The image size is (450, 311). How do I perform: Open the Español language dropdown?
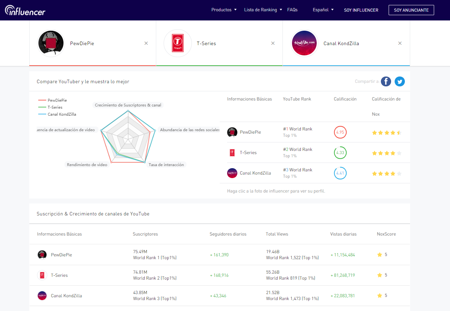[x=323, y=10]
